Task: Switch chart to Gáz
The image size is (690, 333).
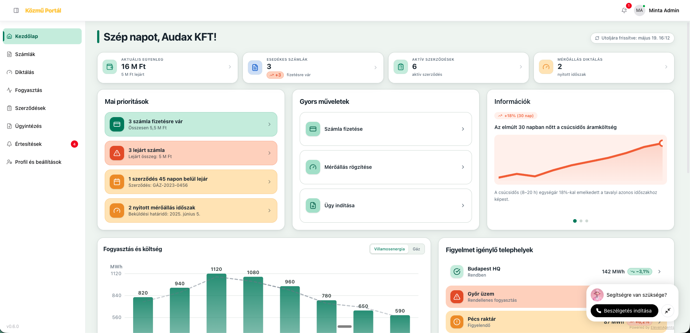Action: click(416, 249)
